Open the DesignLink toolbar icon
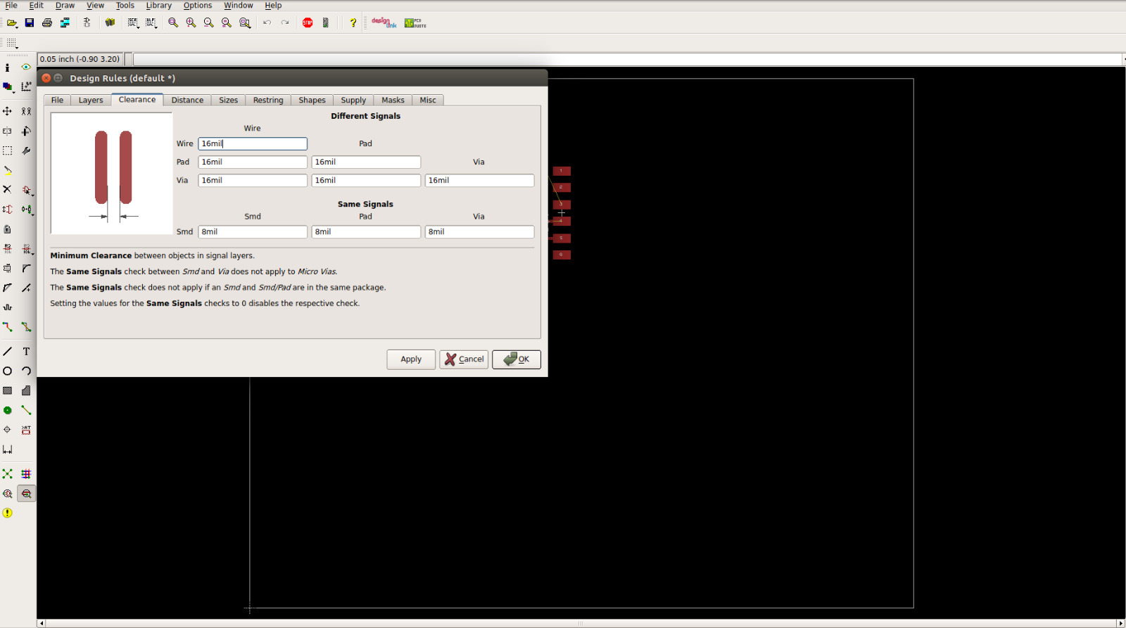 pos(384,23)
